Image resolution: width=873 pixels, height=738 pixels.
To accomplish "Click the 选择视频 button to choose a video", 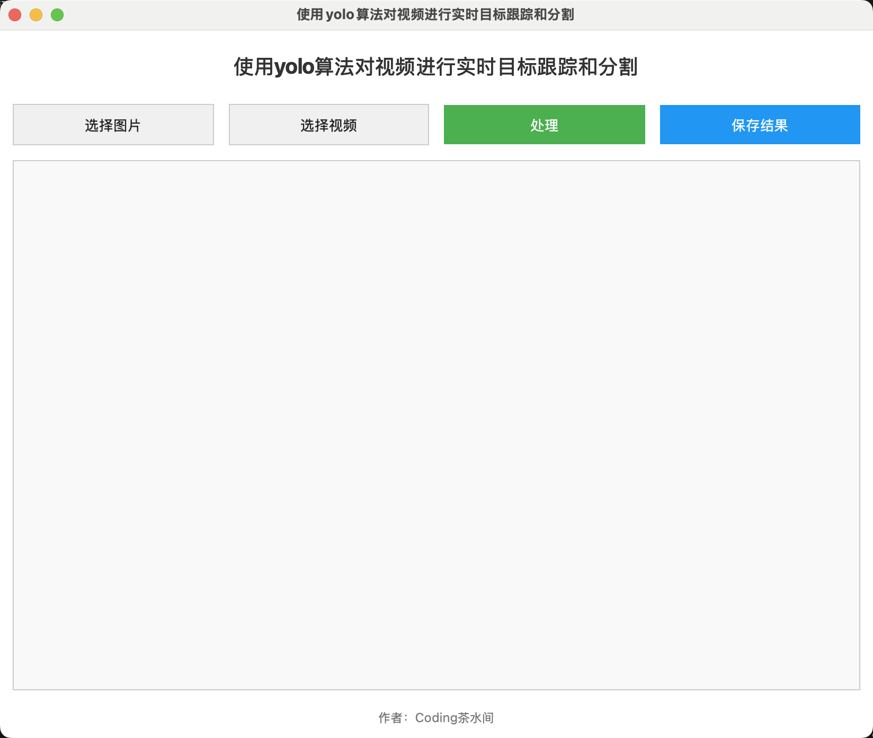I will tap(328, 124).
